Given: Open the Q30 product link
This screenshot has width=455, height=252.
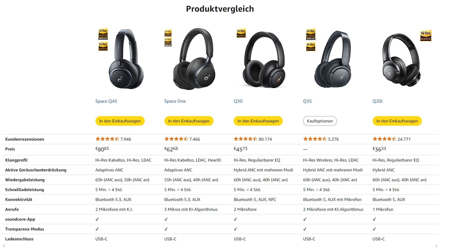Looking at the screenshot, I should coord(238,101).
